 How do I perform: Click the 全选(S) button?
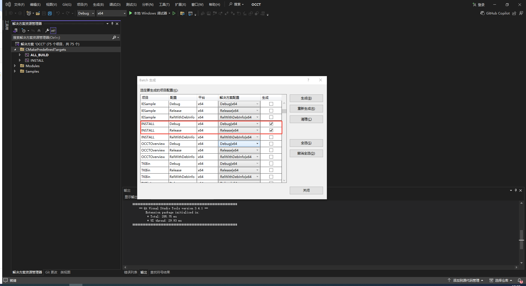tap(306, 143)
